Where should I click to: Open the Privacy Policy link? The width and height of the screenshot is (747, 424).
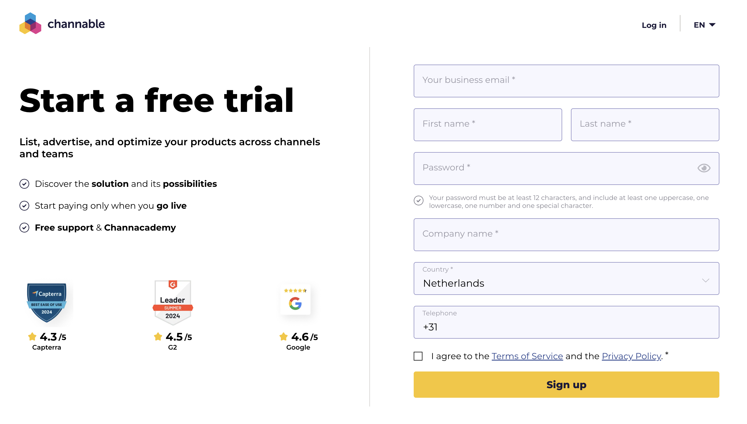pos(631,356)
